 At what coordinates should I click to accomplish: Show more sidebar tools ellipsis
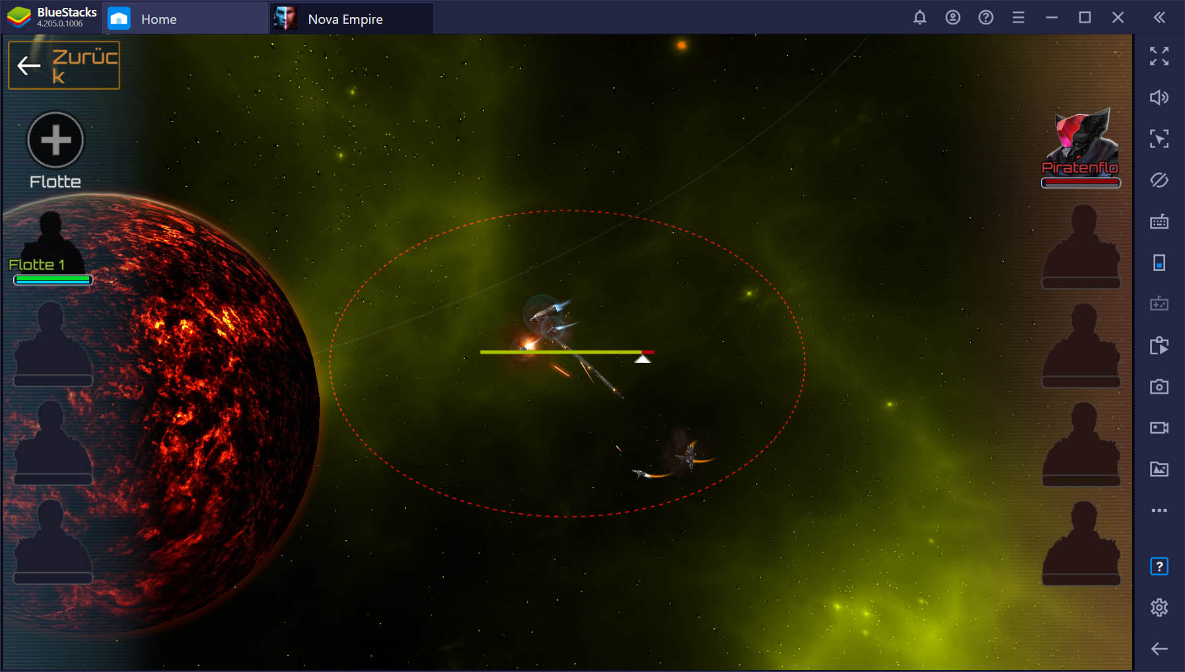pyautogui.click(x=1159, y=510)
